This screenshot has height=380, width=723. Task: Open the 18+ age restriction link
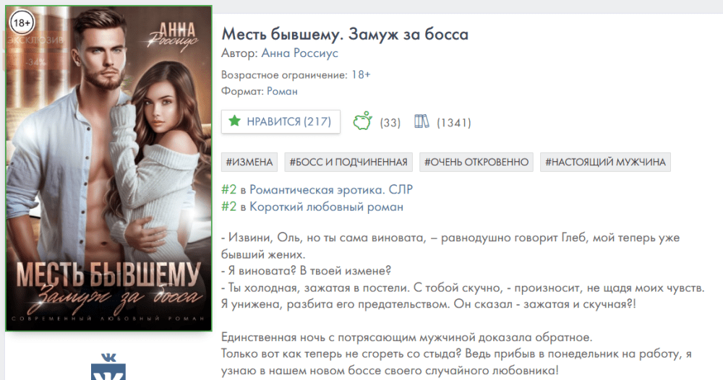(x=361, y=74)
